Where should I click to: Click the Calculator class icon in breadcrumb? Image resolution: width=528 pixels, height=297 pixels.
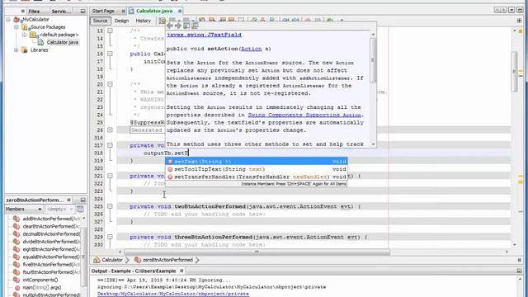[x=97, y=260]
